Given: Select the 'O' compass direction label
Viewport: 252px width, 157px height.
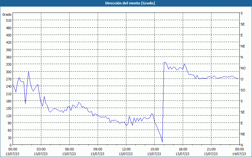Looking at the screenshot, I should tap(242, 79).
